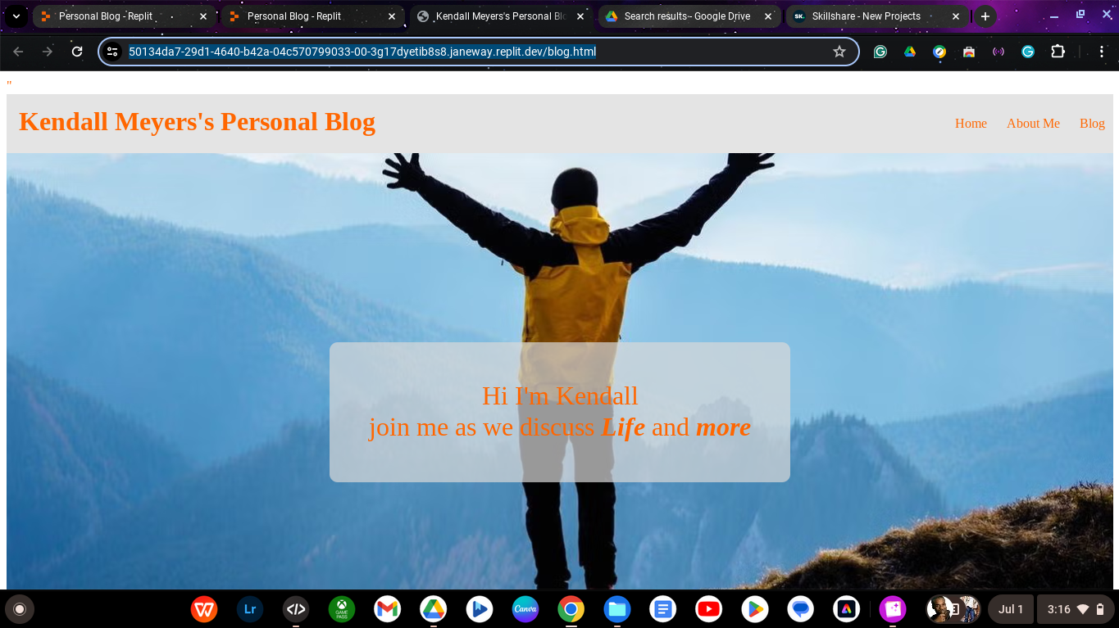Click the battery indicator in the status tray

(x=1101, y=609)
